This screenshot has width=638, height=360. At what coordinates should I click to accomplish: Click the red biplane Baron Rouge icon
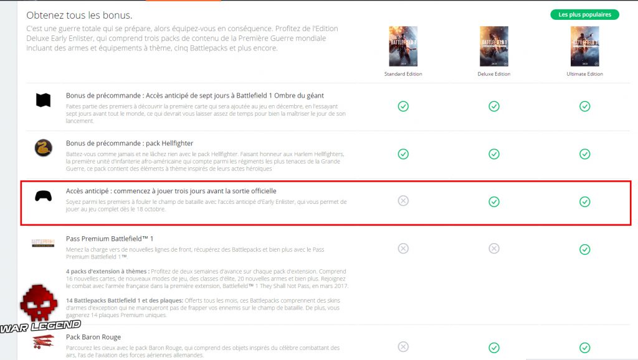pos(43,341)
